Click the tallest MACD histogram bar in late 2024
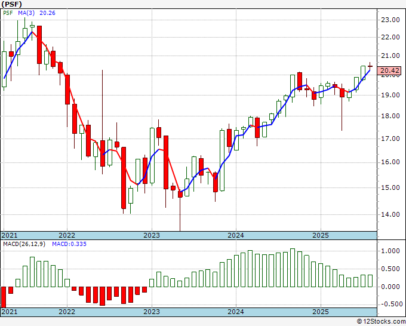Viewport: 406px width, 326px height. pos(293,267)
